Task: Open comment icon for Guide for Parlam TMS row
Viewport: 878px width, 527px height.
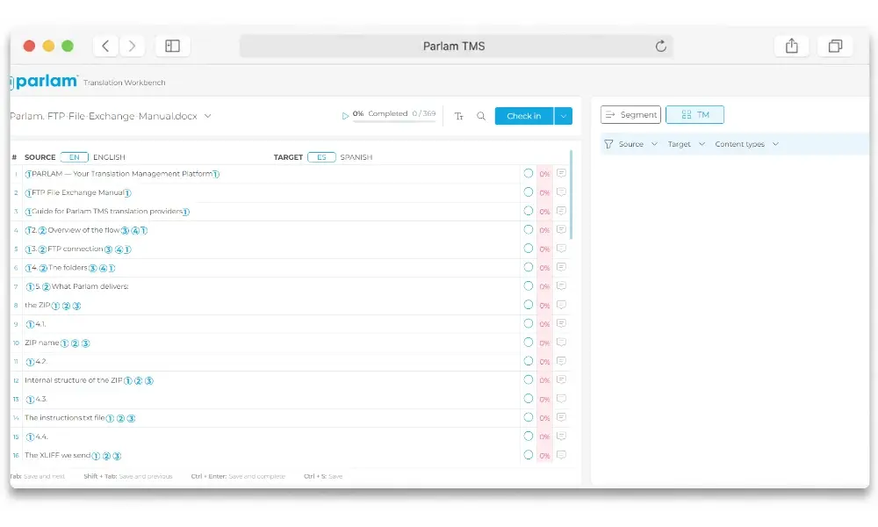Action: pyautogui.click(x=561, y=211)
